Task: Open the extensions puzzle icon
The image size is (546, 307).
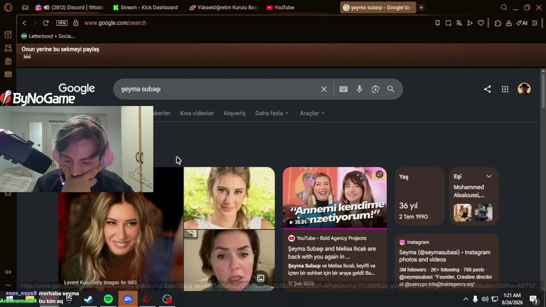Action: click(498, 23)
